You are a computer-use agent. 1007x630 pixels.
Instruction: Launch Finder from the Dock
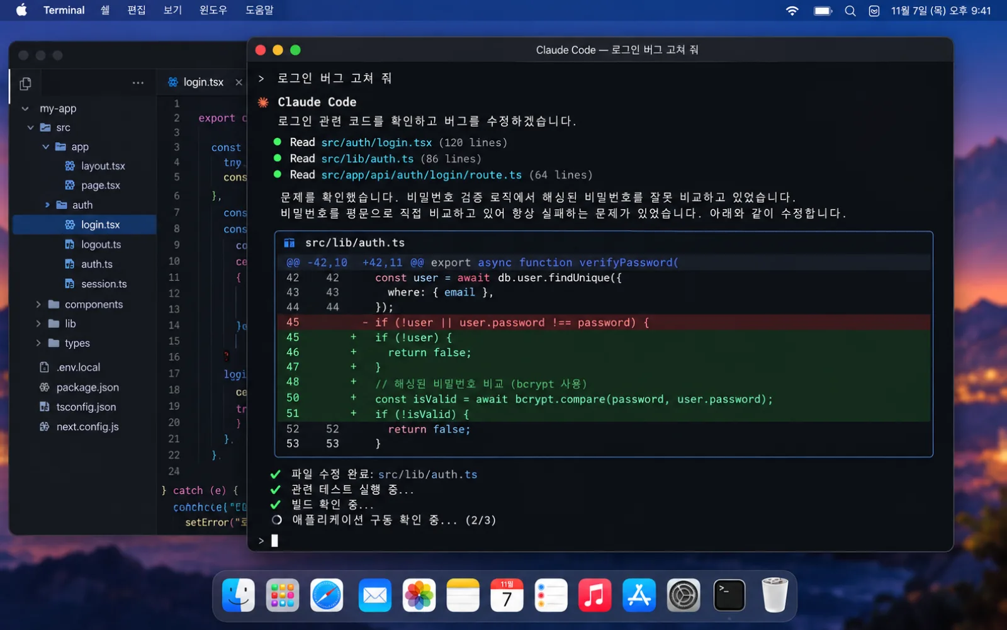click(239, 595)
